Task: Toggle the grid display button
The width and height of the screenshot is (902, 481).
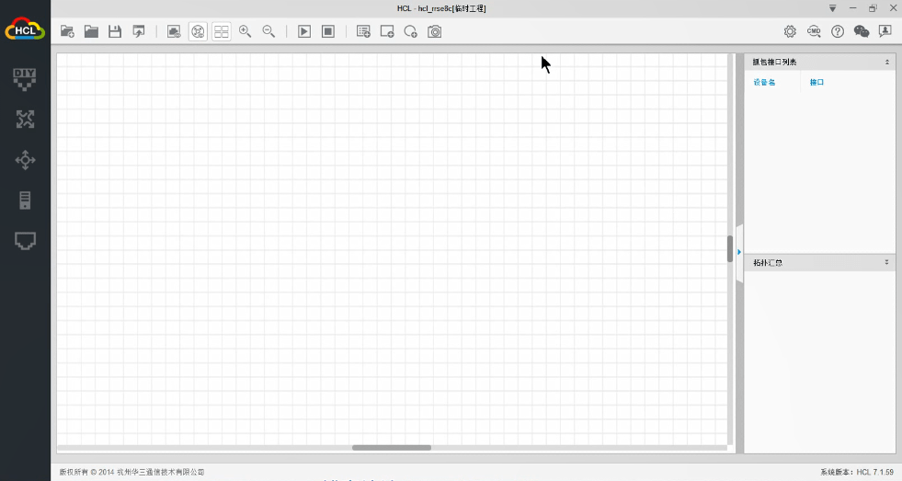Action: (222, 31)
